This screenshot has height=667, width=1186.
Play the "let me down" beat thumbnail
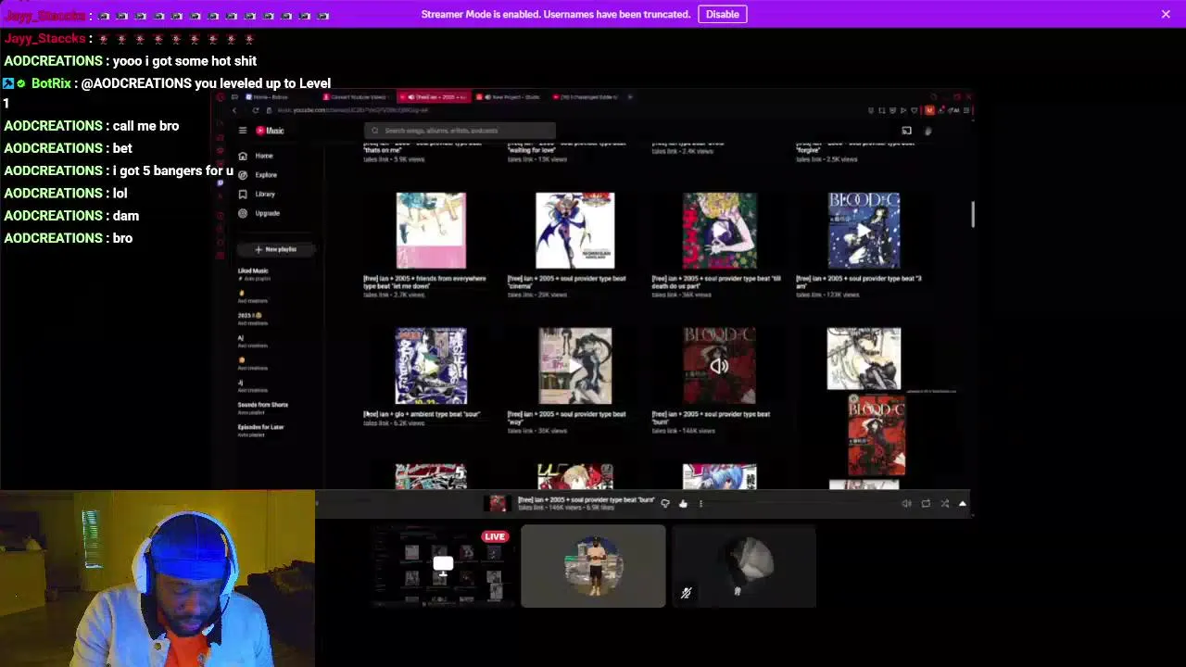tap(431, 231)
